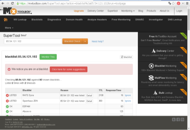Screen dimensions: 190x130
Task: Click the Abuse.ro blacklist name
Action: (x=27, y=111)
